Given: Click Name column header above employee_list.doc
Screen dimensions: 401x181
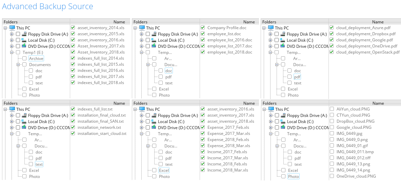Looking at the screenshot, I should click(x=249, y=22).
